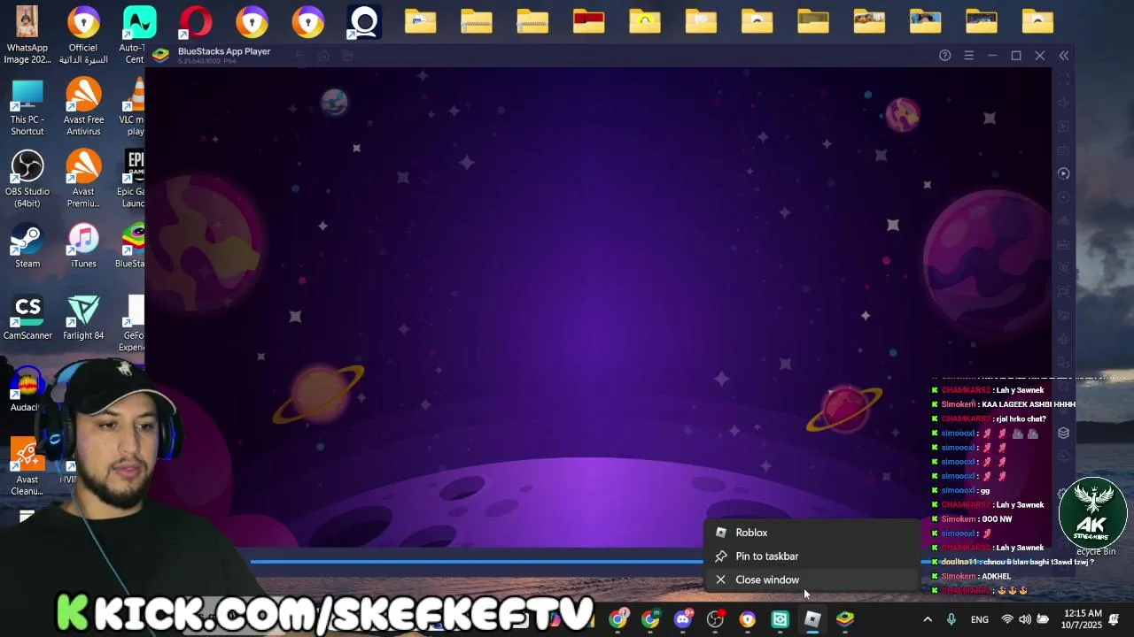Select the Opera browser desktop shortcut
Screen dimensions: 1134x637
click(x=196, y=22)
